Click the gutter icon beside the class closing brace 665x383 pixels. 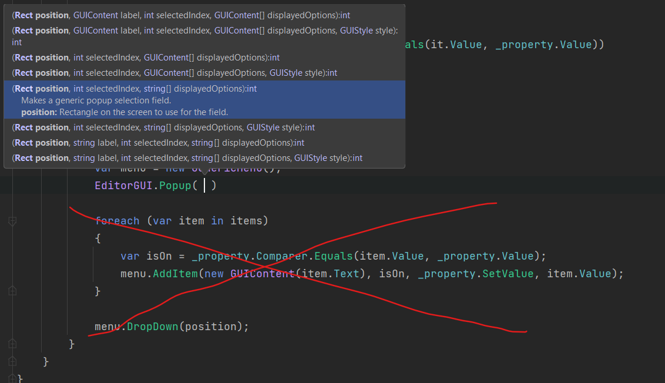click(x=12, y=361)
